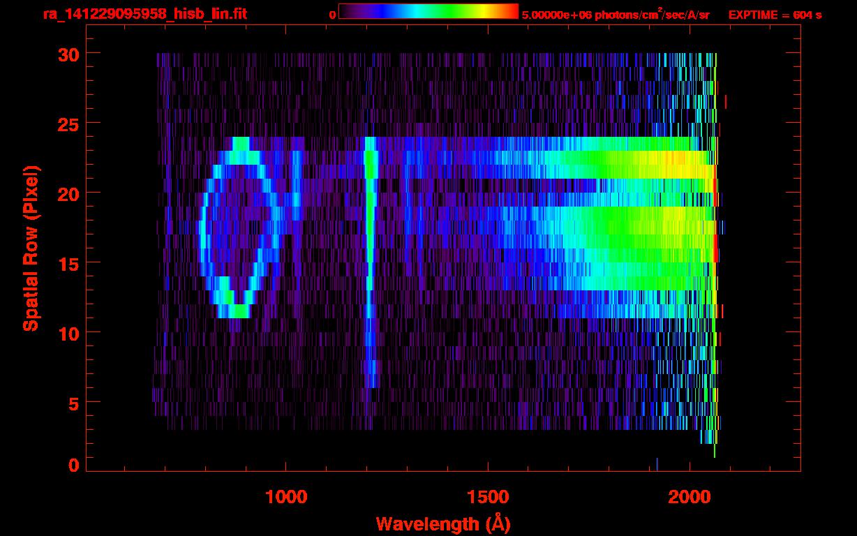This screenshot has height=536, width=857.
Task: Click the 5.00000e+06 photons/cm²/sec/A/sr label
Action: pyautogui.click(x=616, y=14)
